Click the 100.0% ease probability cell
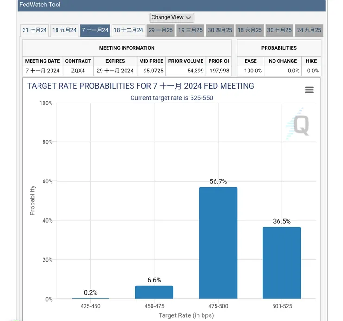The width and height of the screenshot is (343, 321). tap(250, 71)
